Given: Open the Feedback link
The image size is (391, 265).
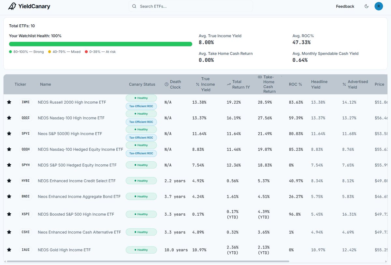Looking at the screenshot, I should click(345, 6).
